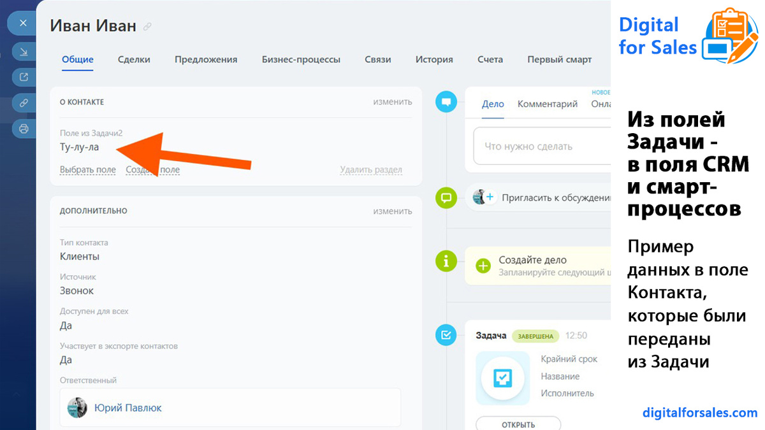Select the Дело timeline tab
The image size is (765, 430).
tap(493, 104)
